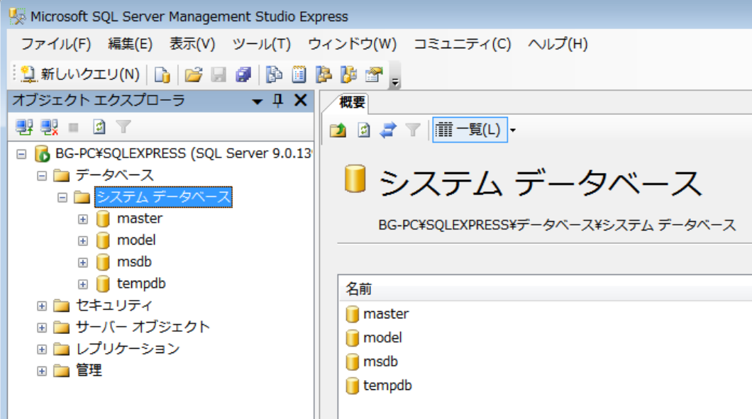Select model in Object Explorer tree
This screenshot has width=752, height=419.
136,240
